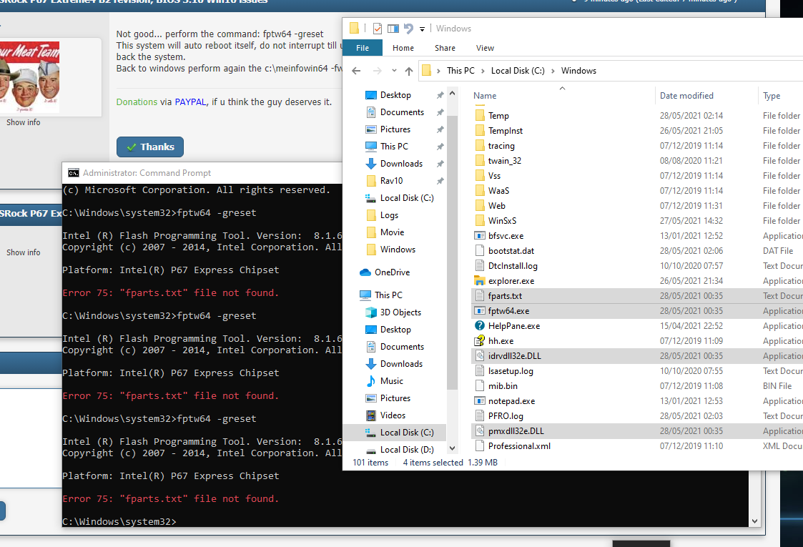Viewport: 803px width, 547px height.
Task: Click the up arrow of the navigation pane scrollbar
Action: (452, 93)
